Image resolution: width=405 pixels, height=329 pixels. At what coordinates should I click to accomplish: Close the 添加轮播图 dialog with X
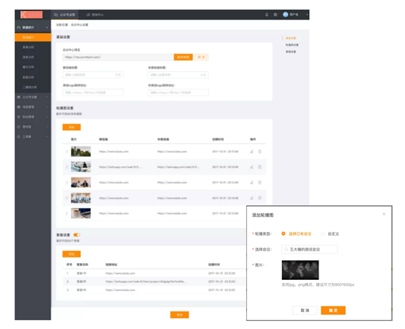(x=384, y=214)
